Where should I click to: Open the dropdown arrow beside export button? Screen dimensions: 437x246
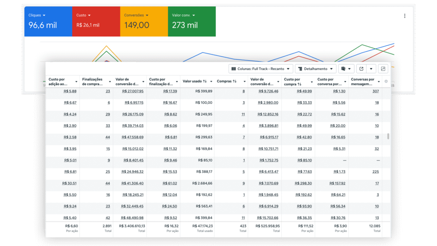371,69
